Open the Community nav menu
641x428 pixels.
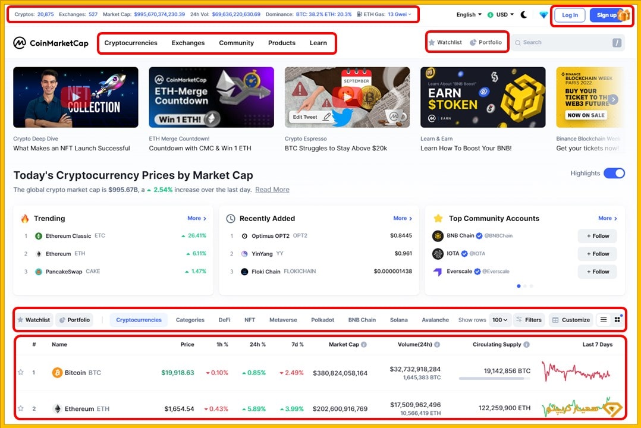click(x=236, y=43)
